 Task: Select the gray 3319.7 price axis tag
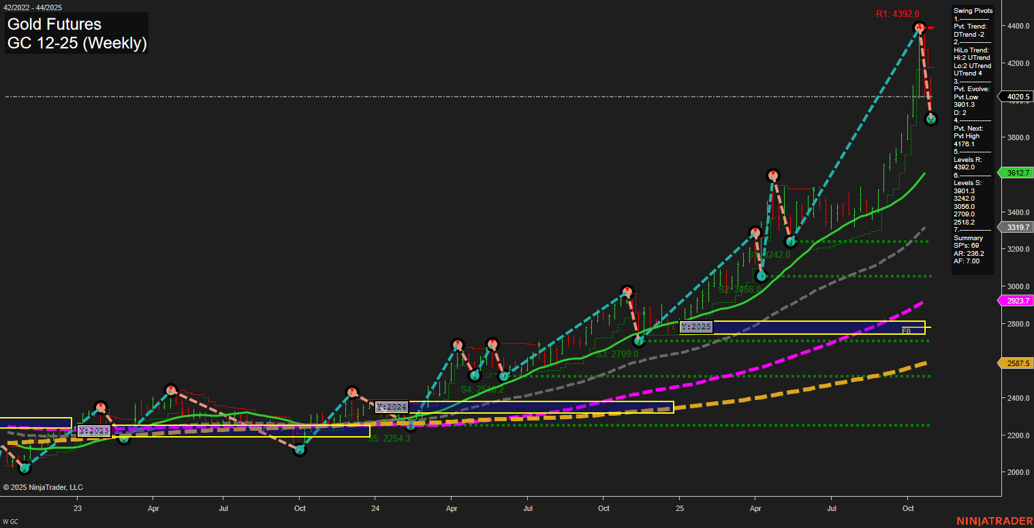pos(1017,227)
